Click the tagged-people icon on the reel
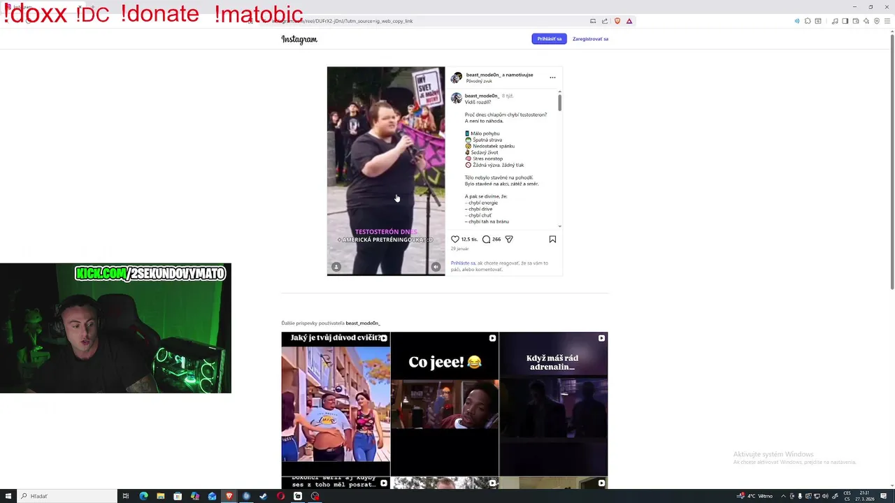895x503 pixels. tap(336, 266)
